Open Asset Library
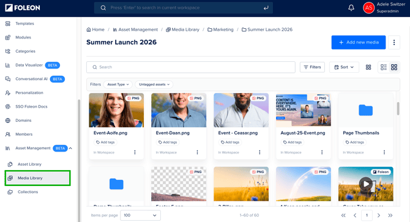410x222 pixels. [x=29, y=165]
